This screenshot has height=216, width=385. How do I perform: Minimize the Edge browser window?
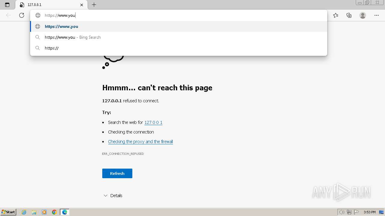pyautogui.click(x=359, y=3)
